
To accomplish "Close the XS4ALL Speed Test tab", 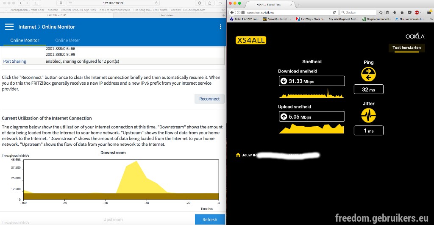I will tap(291, 4).
